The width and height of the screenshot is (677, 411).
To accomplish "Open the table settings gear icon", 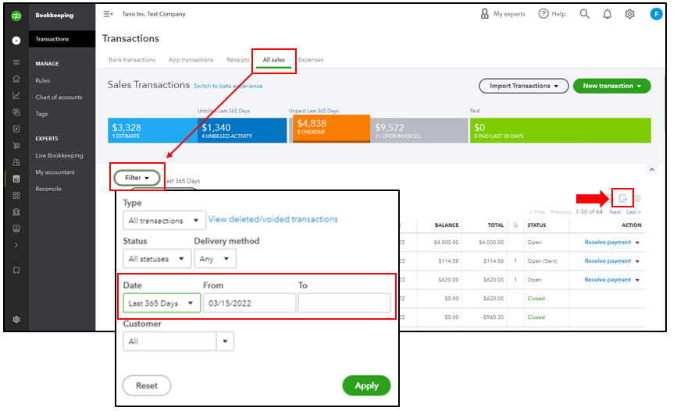I will 637,199.
